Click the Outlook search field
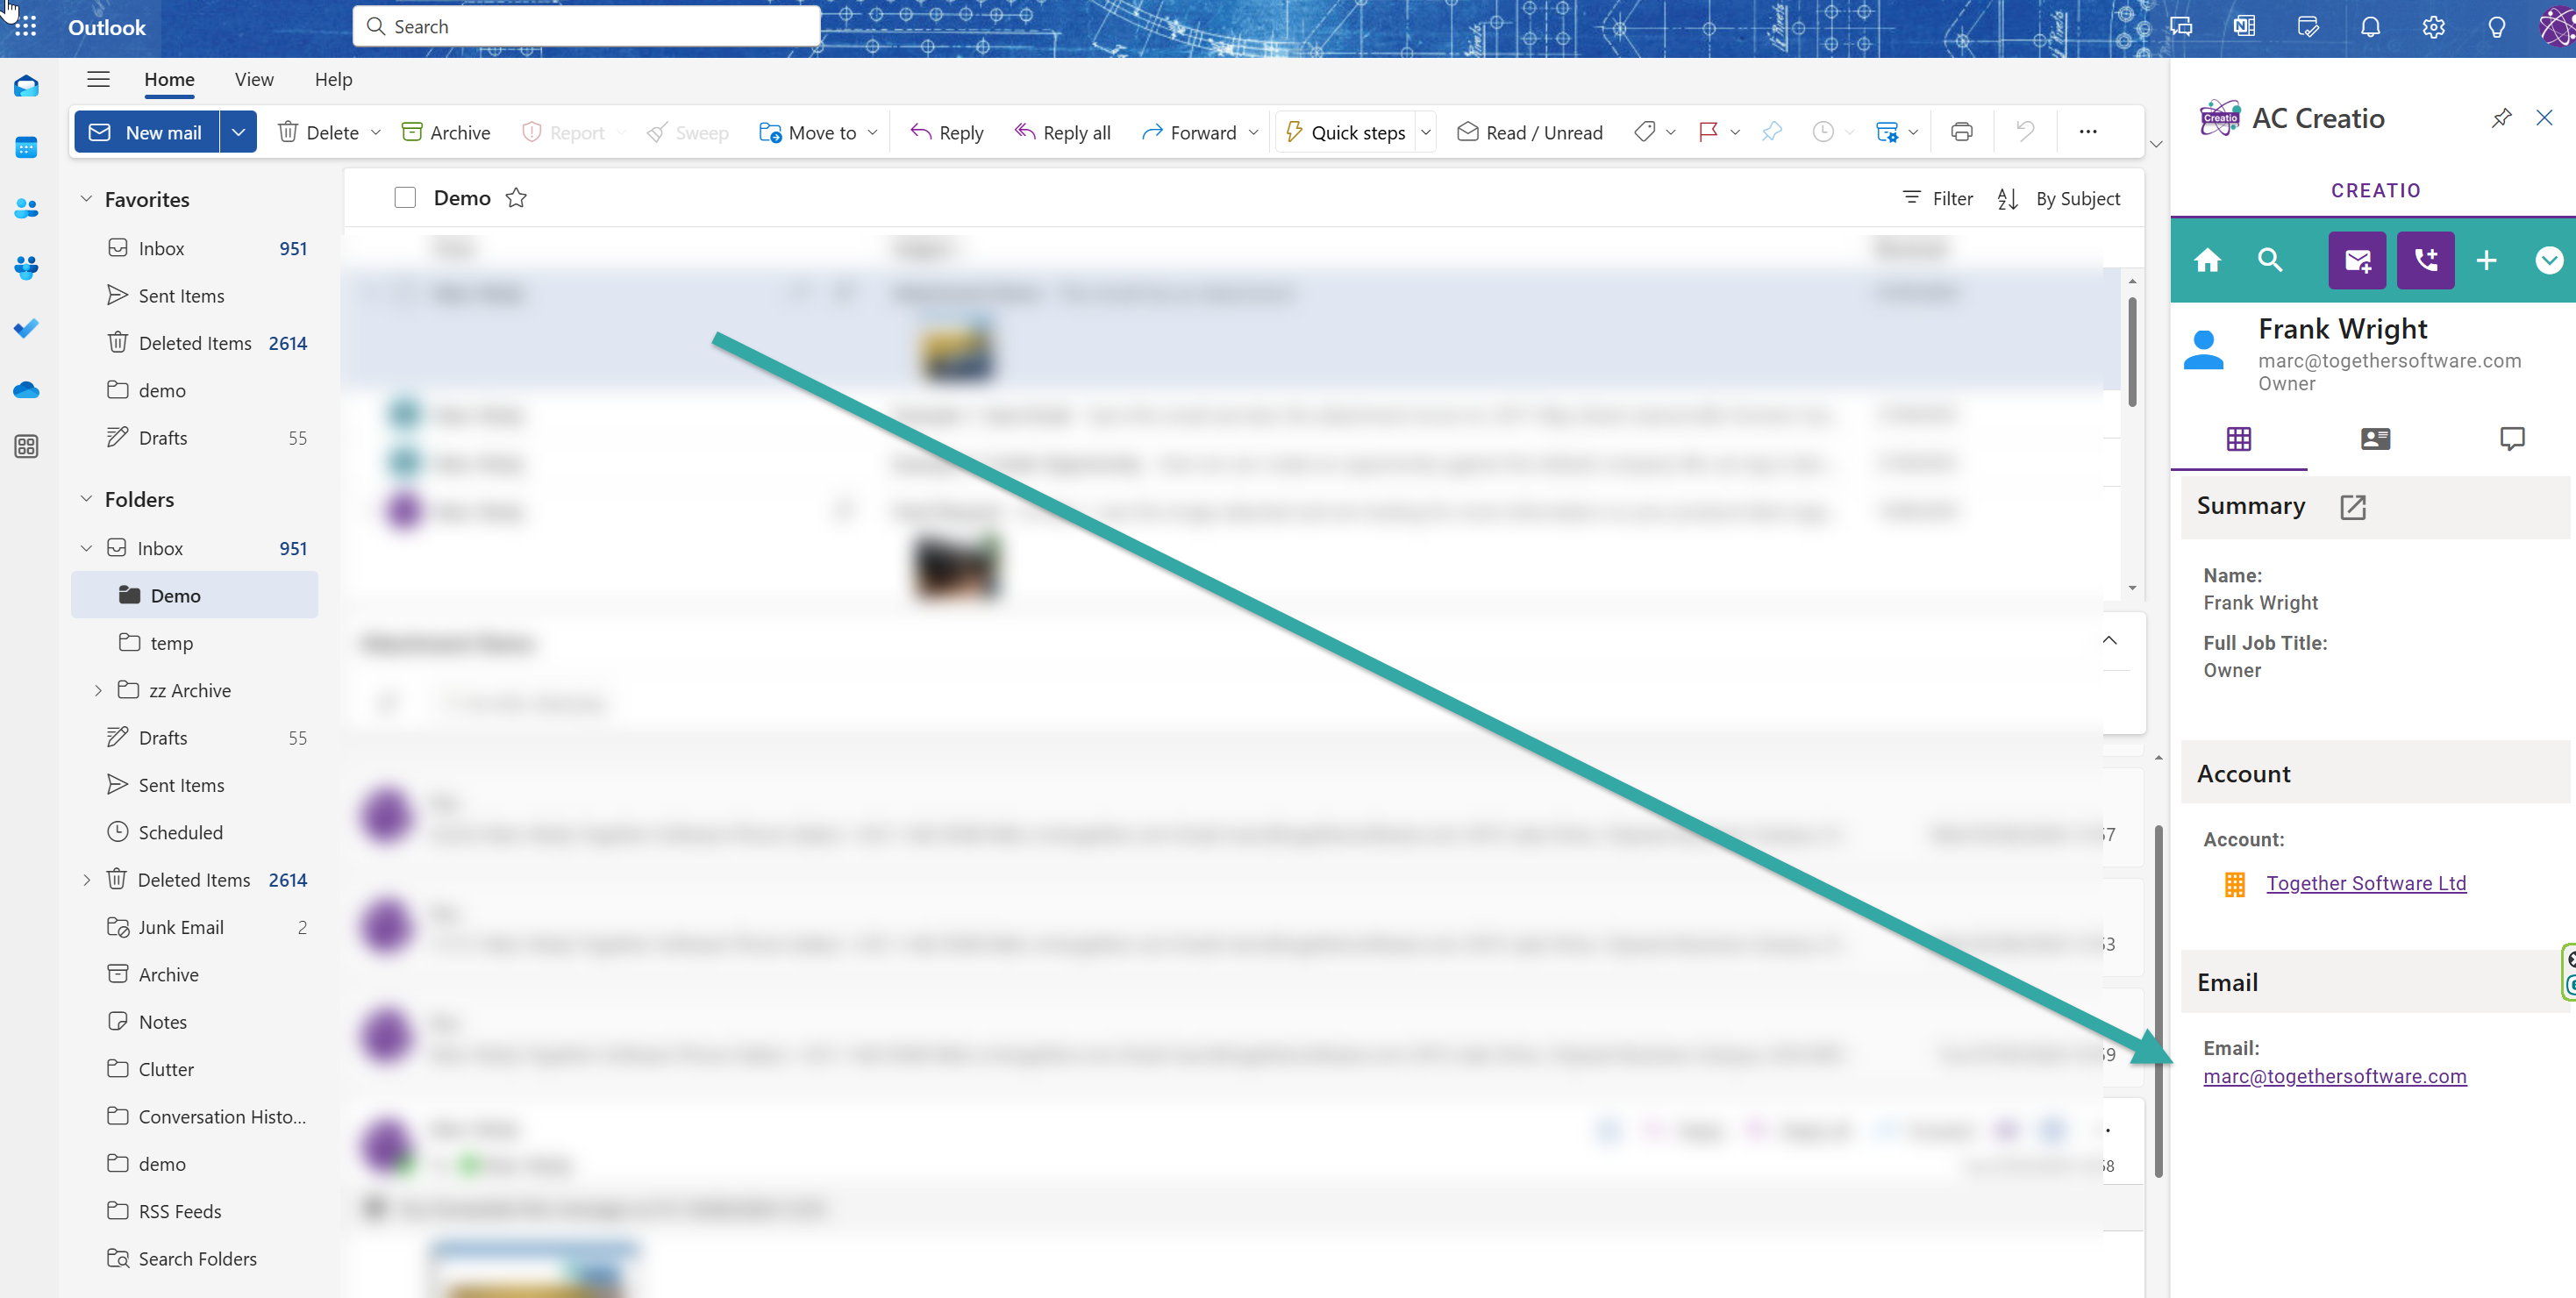 click(x=587, y=27)
